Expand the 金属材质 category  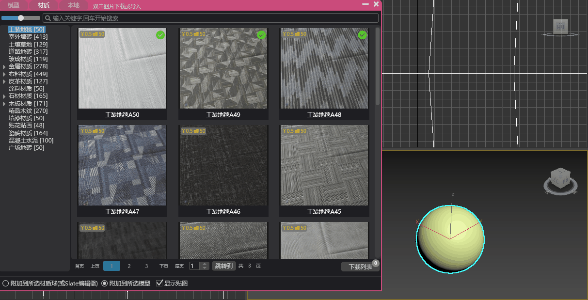(x=4, y=66)
